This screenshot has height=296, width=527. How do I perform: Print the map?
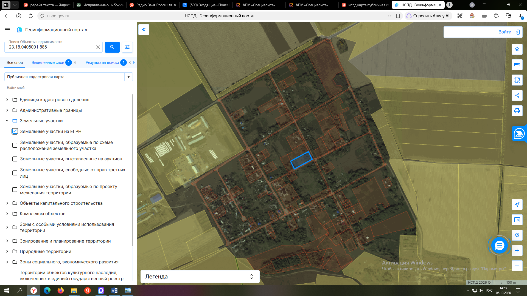517,111
